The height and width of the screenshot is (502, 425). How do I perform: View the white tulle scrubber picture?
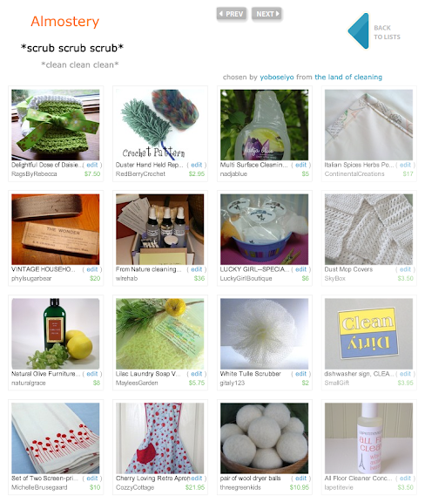click(x=265, y=334)
